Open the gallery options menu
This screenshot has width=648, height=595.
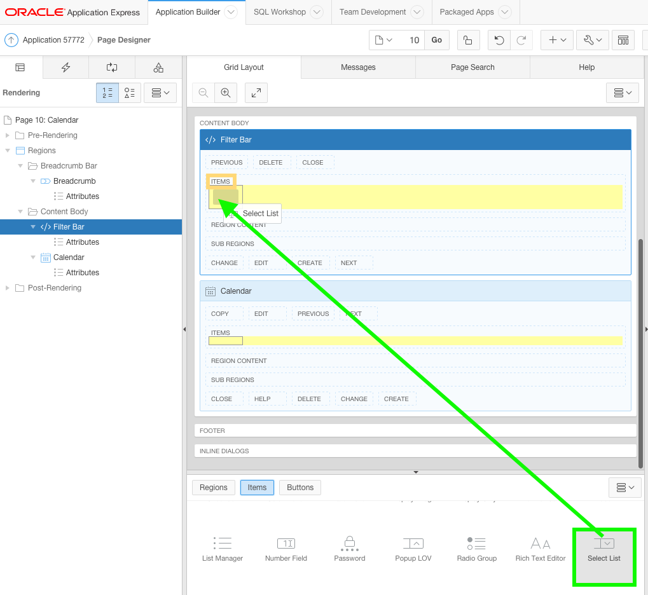(625, 488)
